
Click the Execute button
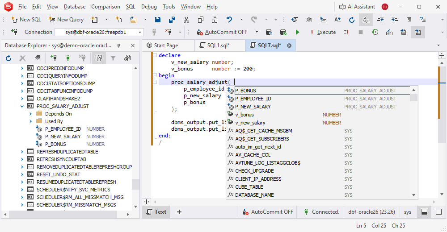pos(322,32)
